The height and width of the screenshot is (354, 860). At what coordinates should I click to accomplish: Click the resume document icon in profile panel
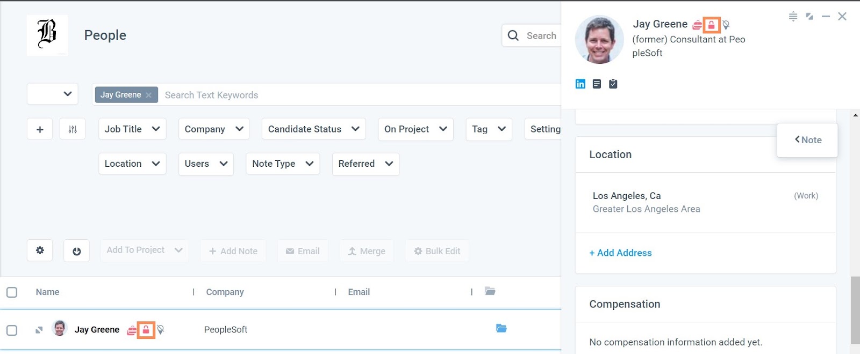click(x=597, y=84)
